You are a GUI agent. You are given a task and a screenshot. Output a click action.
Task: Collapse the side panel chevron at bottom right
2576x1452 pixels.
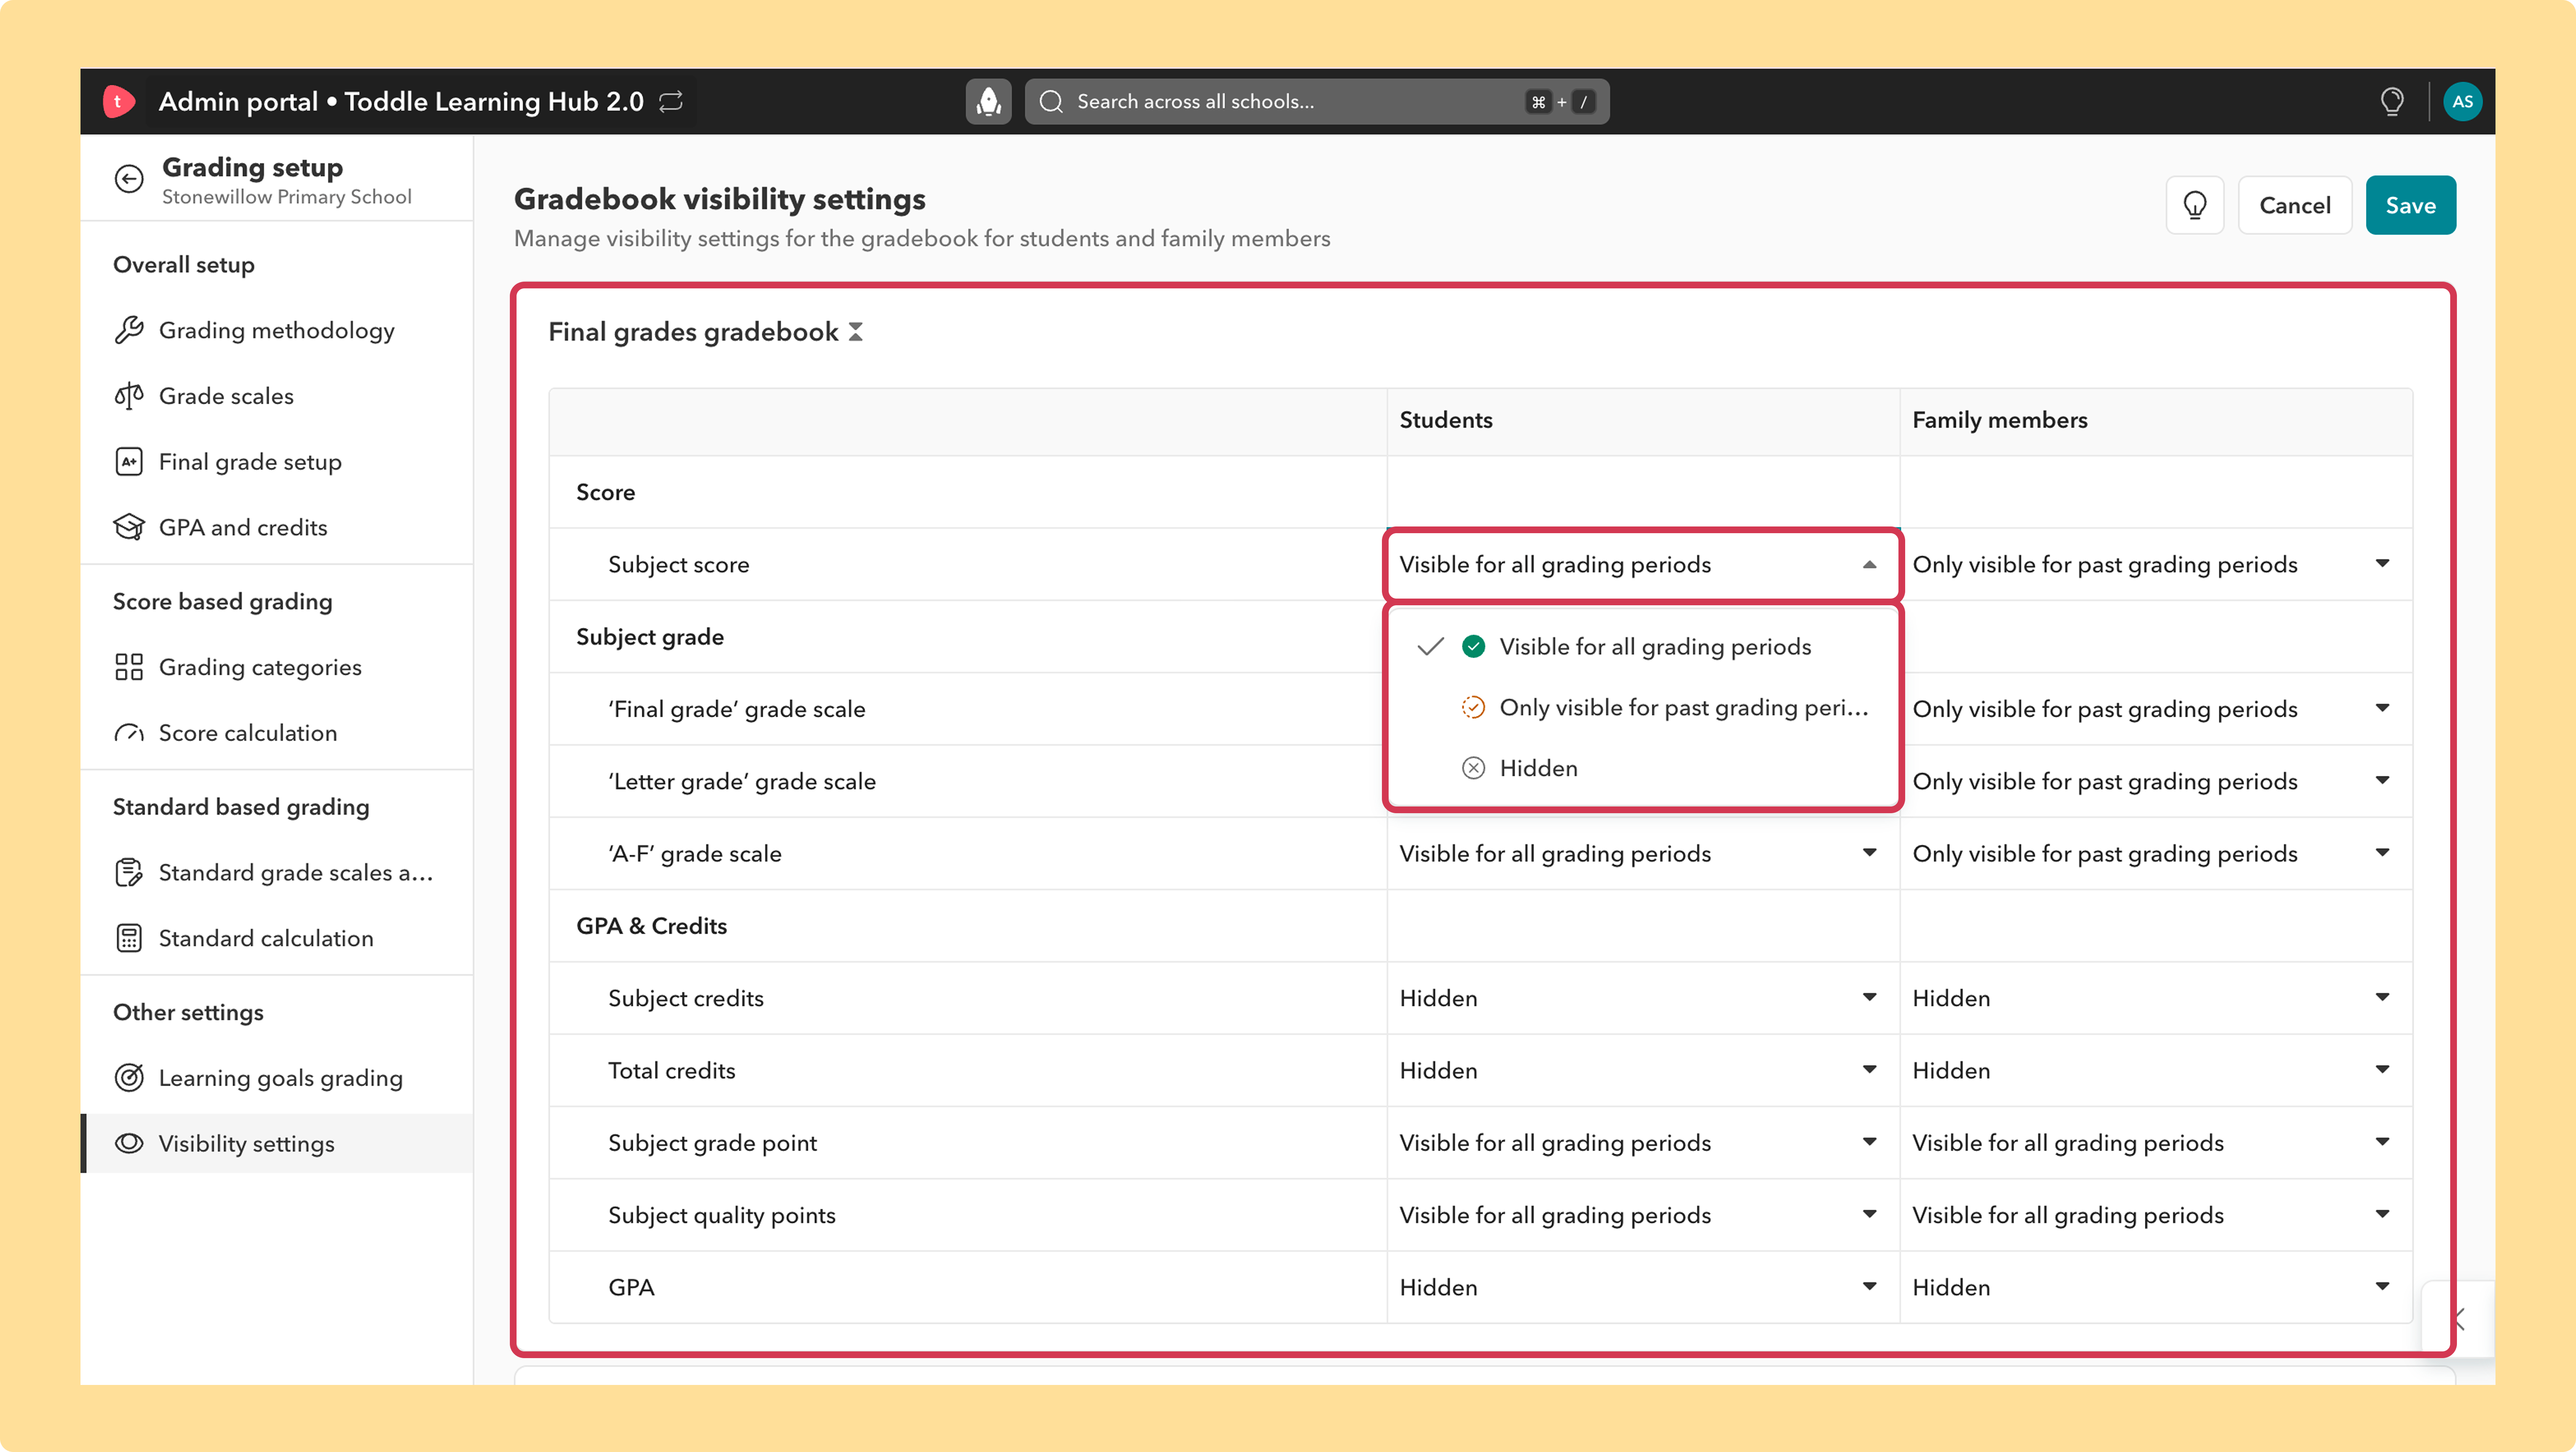[2459, 1319]
